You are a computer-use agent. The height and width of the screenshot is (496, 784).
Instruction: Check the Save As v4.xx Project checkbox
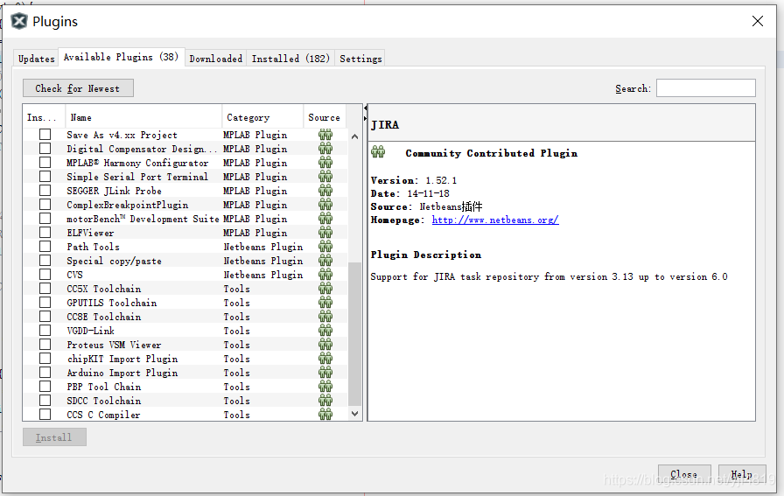pos(45,135)
